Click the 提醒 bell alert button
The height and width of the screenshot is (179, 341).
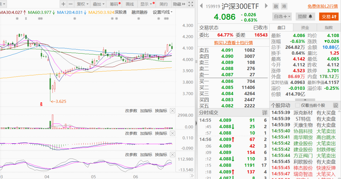click(305, 16)
